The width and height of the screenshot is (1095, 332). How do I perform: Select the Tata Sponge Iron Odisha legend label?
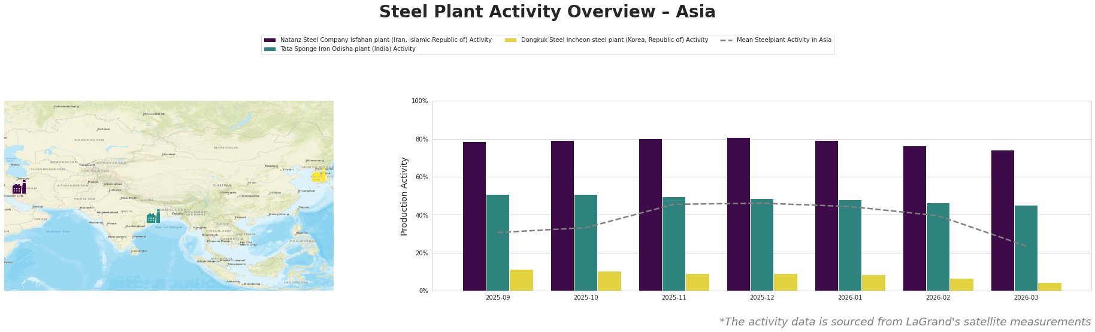[x=347, y=49]
